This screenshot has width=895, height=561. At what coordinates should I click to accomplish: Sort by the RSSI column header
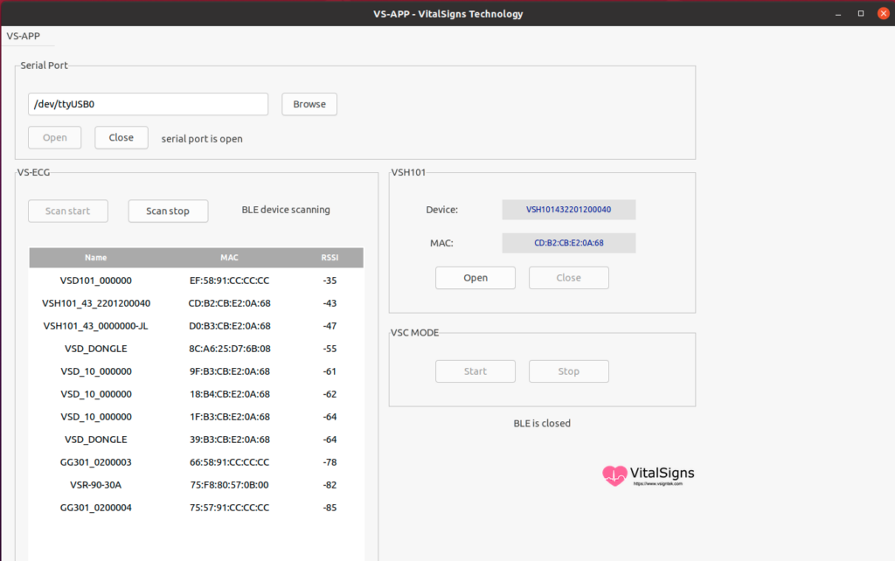point(330,258)
